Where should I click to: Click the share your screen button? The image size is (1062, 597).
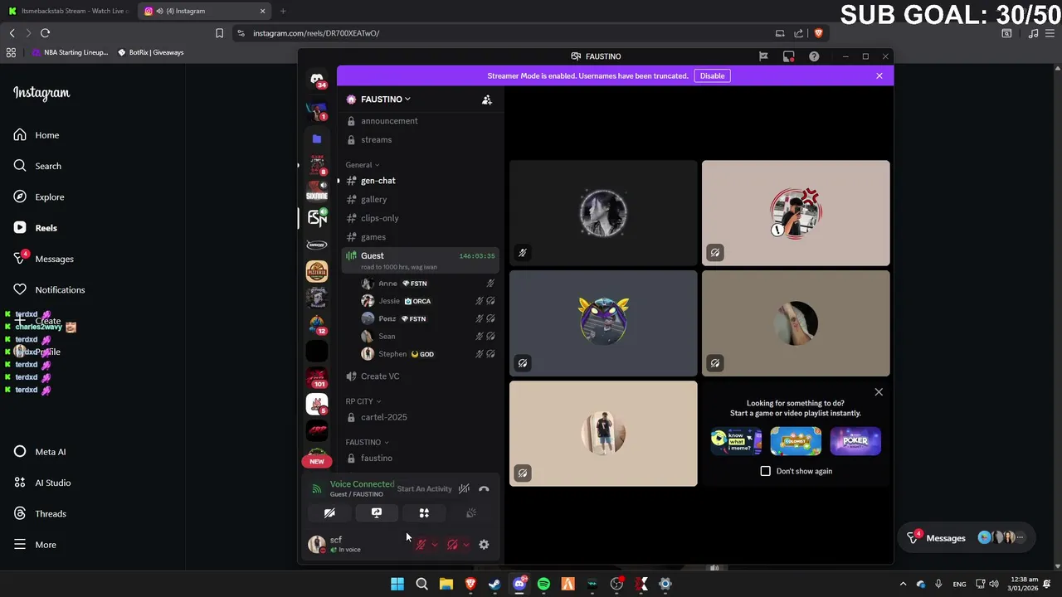(x=377, y=513)
